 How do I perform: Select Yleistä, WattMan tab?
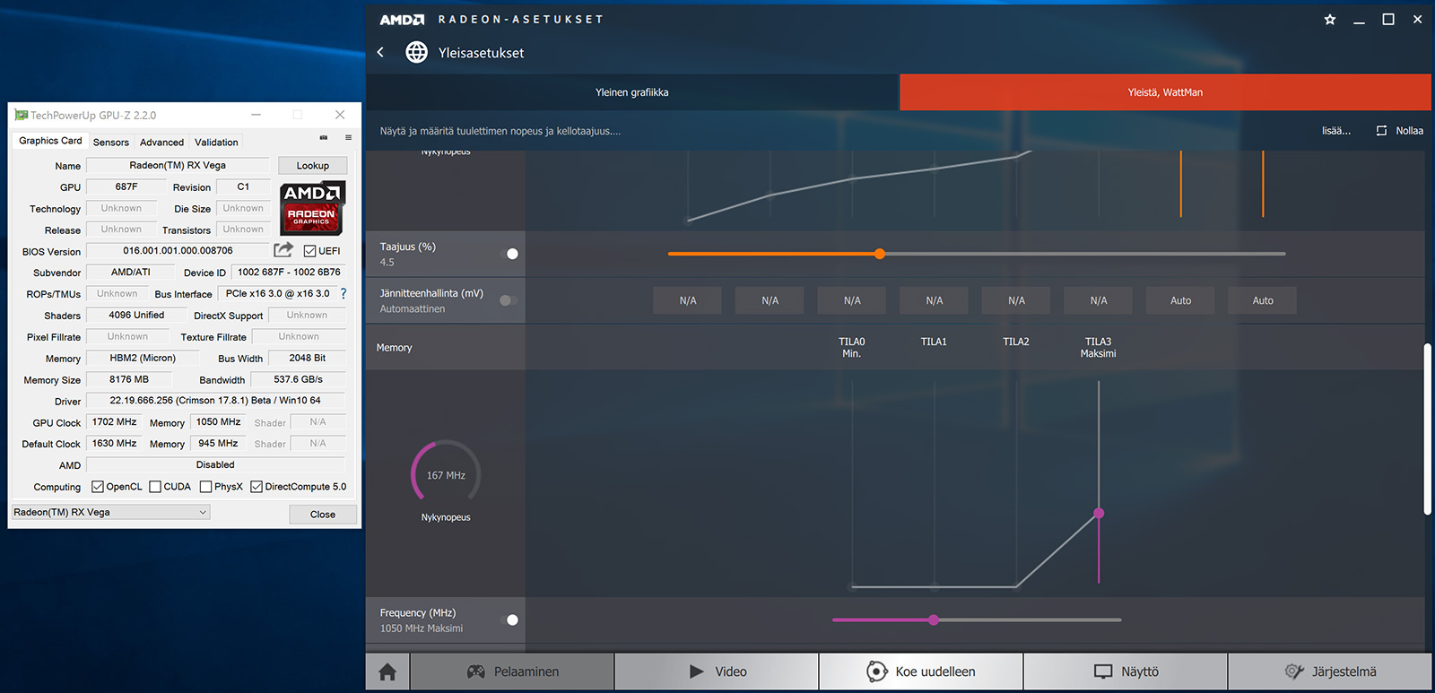[x=1165, y=92]
